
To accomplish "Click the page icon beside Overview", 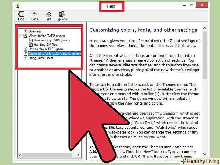I will pyautogui.click(x=25, y=31).
